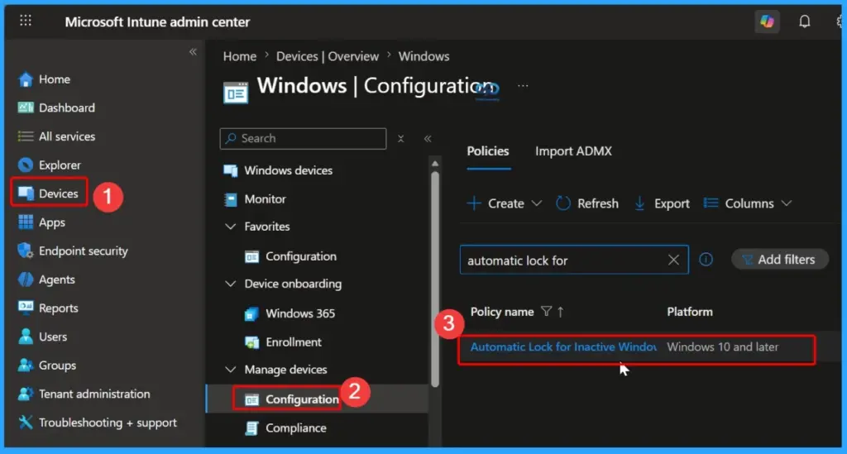Click the Agents icon in sidebar

pyautogui.click(x=26, y=279)
